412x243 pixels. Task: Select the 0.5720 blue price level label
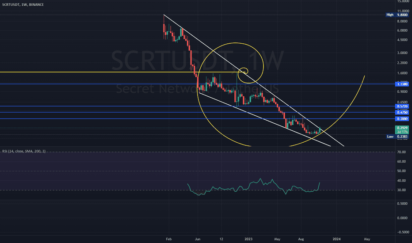pos(402,106)
